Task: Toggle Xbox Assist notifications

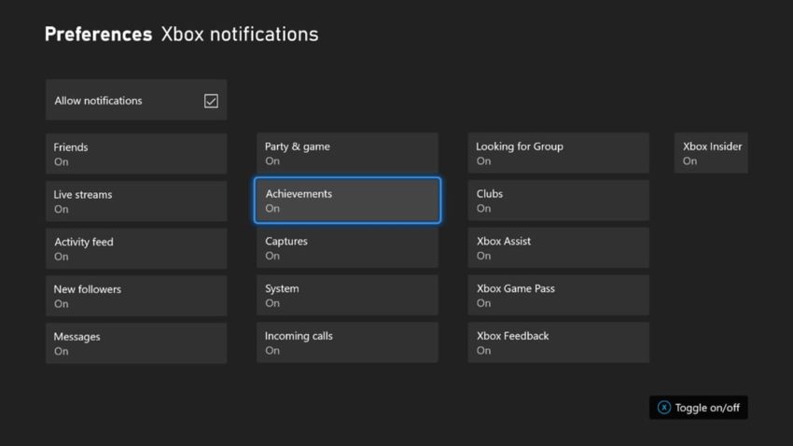Action: coord(558,248)
